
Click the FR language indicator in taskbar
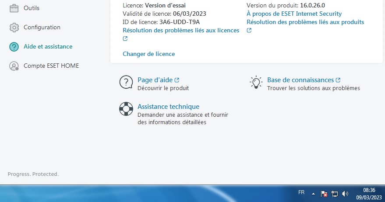[301, 192]
